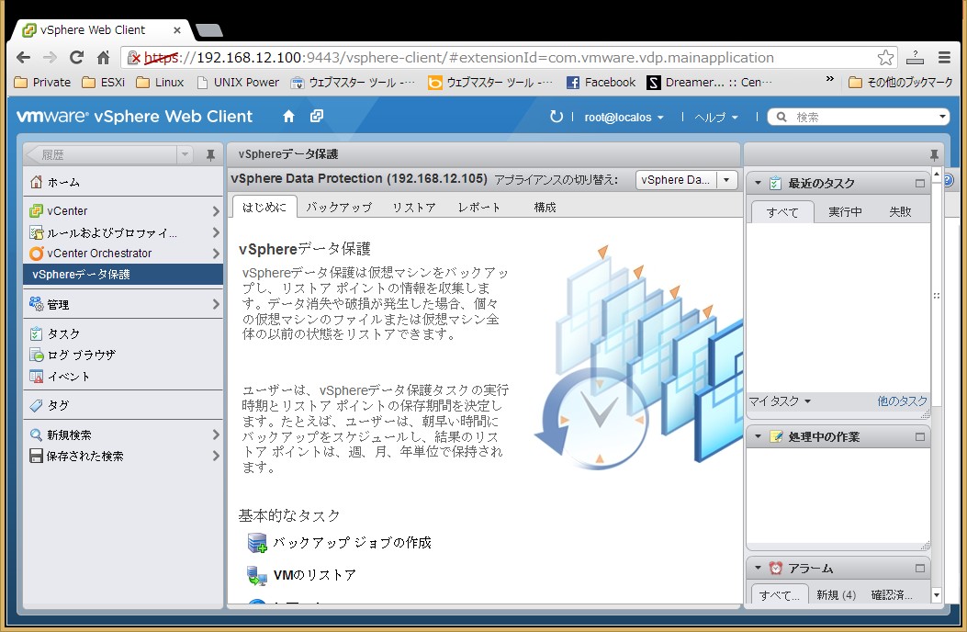The width and height of the screenshot is (967, 632).
Task: Open ログ ブラウザ in navigator
Action: 123,355
